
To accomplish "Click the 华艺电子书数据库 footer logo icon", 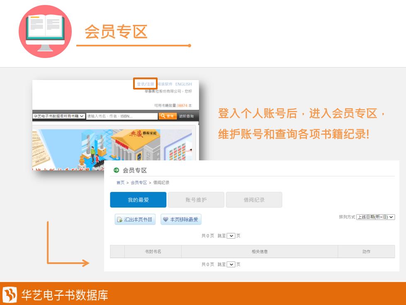I will 10,295.
